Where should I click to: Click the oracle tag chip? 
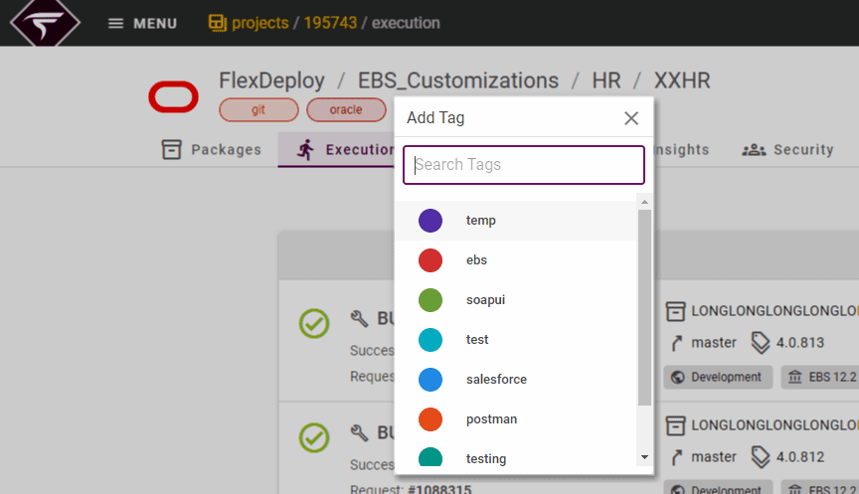[x=346, y=110]
